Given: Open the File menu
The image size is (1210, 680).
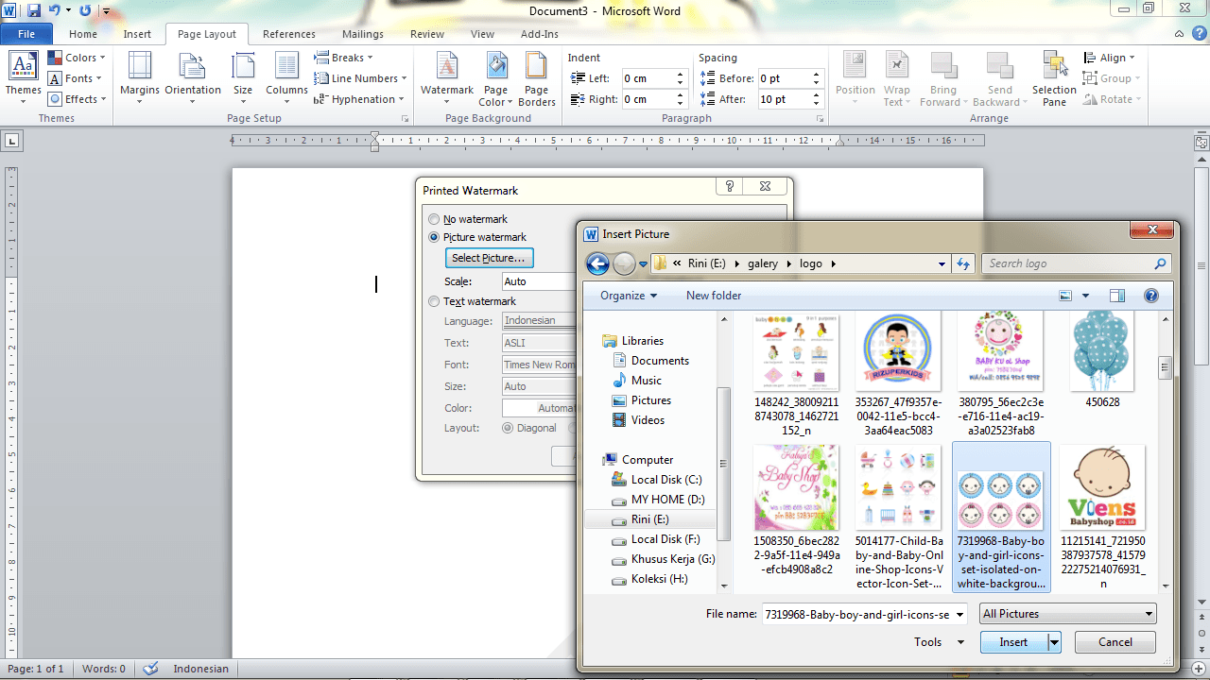Looking at the screenshot, I should point(26,33).
